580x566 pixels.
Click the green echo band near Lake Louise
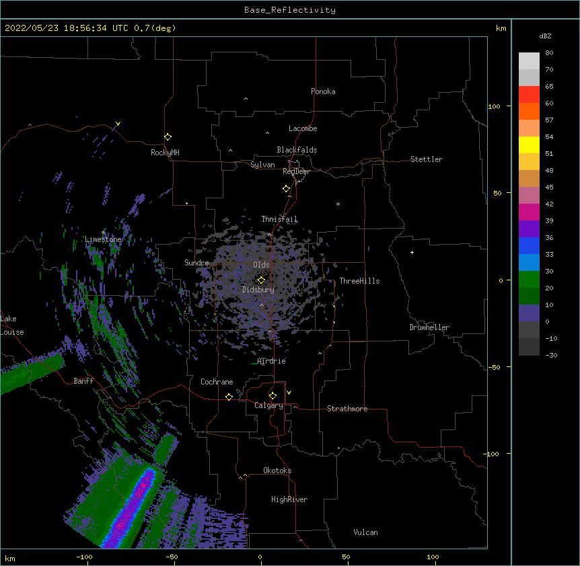tap(32, 372)
